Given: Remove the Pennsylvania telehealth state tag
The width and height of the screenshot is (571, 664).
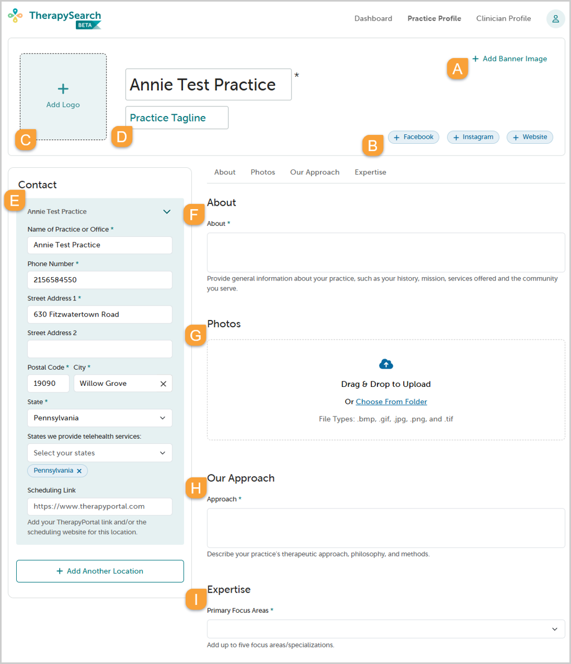Looking at the screenshot, I should click(79, 471).
